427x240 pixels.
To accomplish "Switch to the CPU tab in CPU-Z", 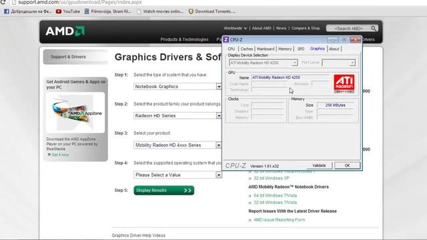I will [232, 49].
